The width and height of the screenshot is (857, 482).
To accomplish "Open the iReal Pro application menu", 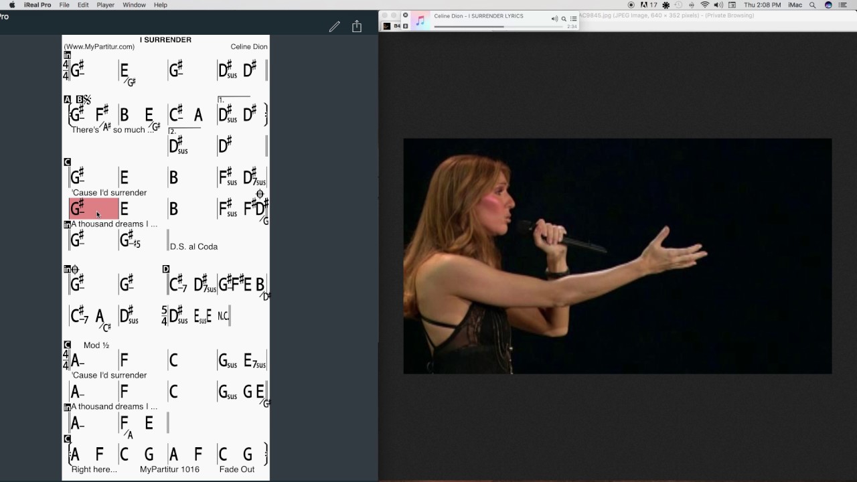I will (x=37, y=5).
